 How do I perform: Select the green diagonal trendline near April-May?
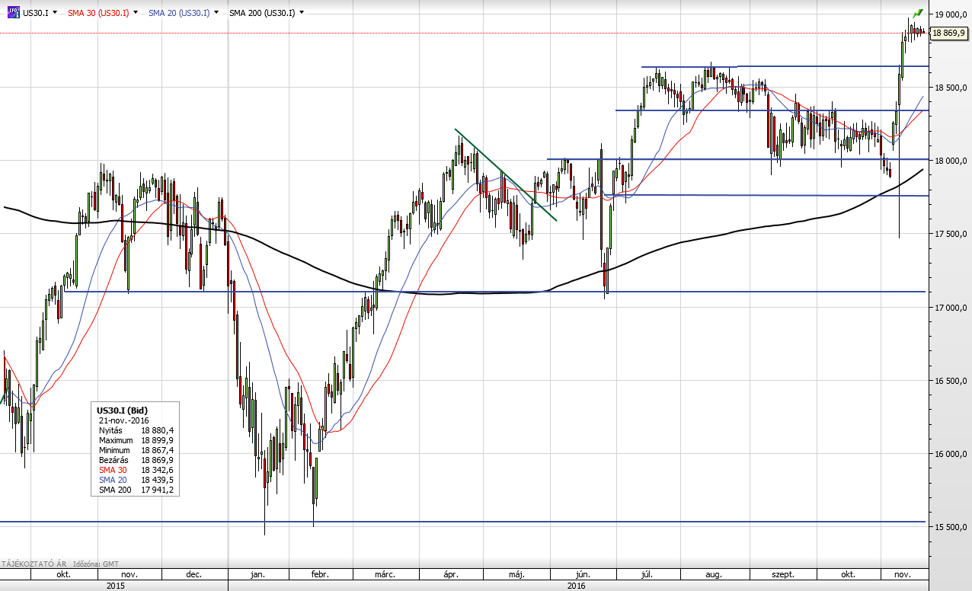point(506,175)
